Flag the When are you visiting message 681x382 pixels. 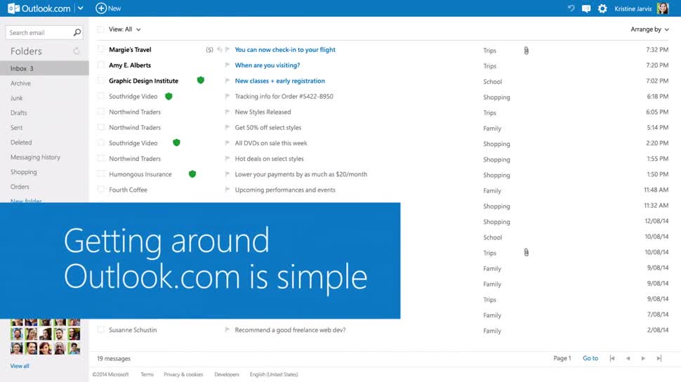227,65
